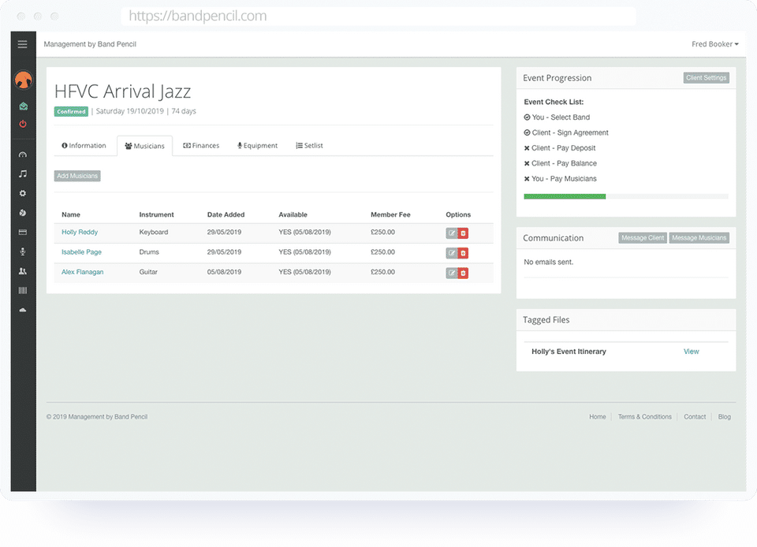Show the Setlist tab
The height and width of the screenshot is (547, 757).
click(x=309, y=146)
